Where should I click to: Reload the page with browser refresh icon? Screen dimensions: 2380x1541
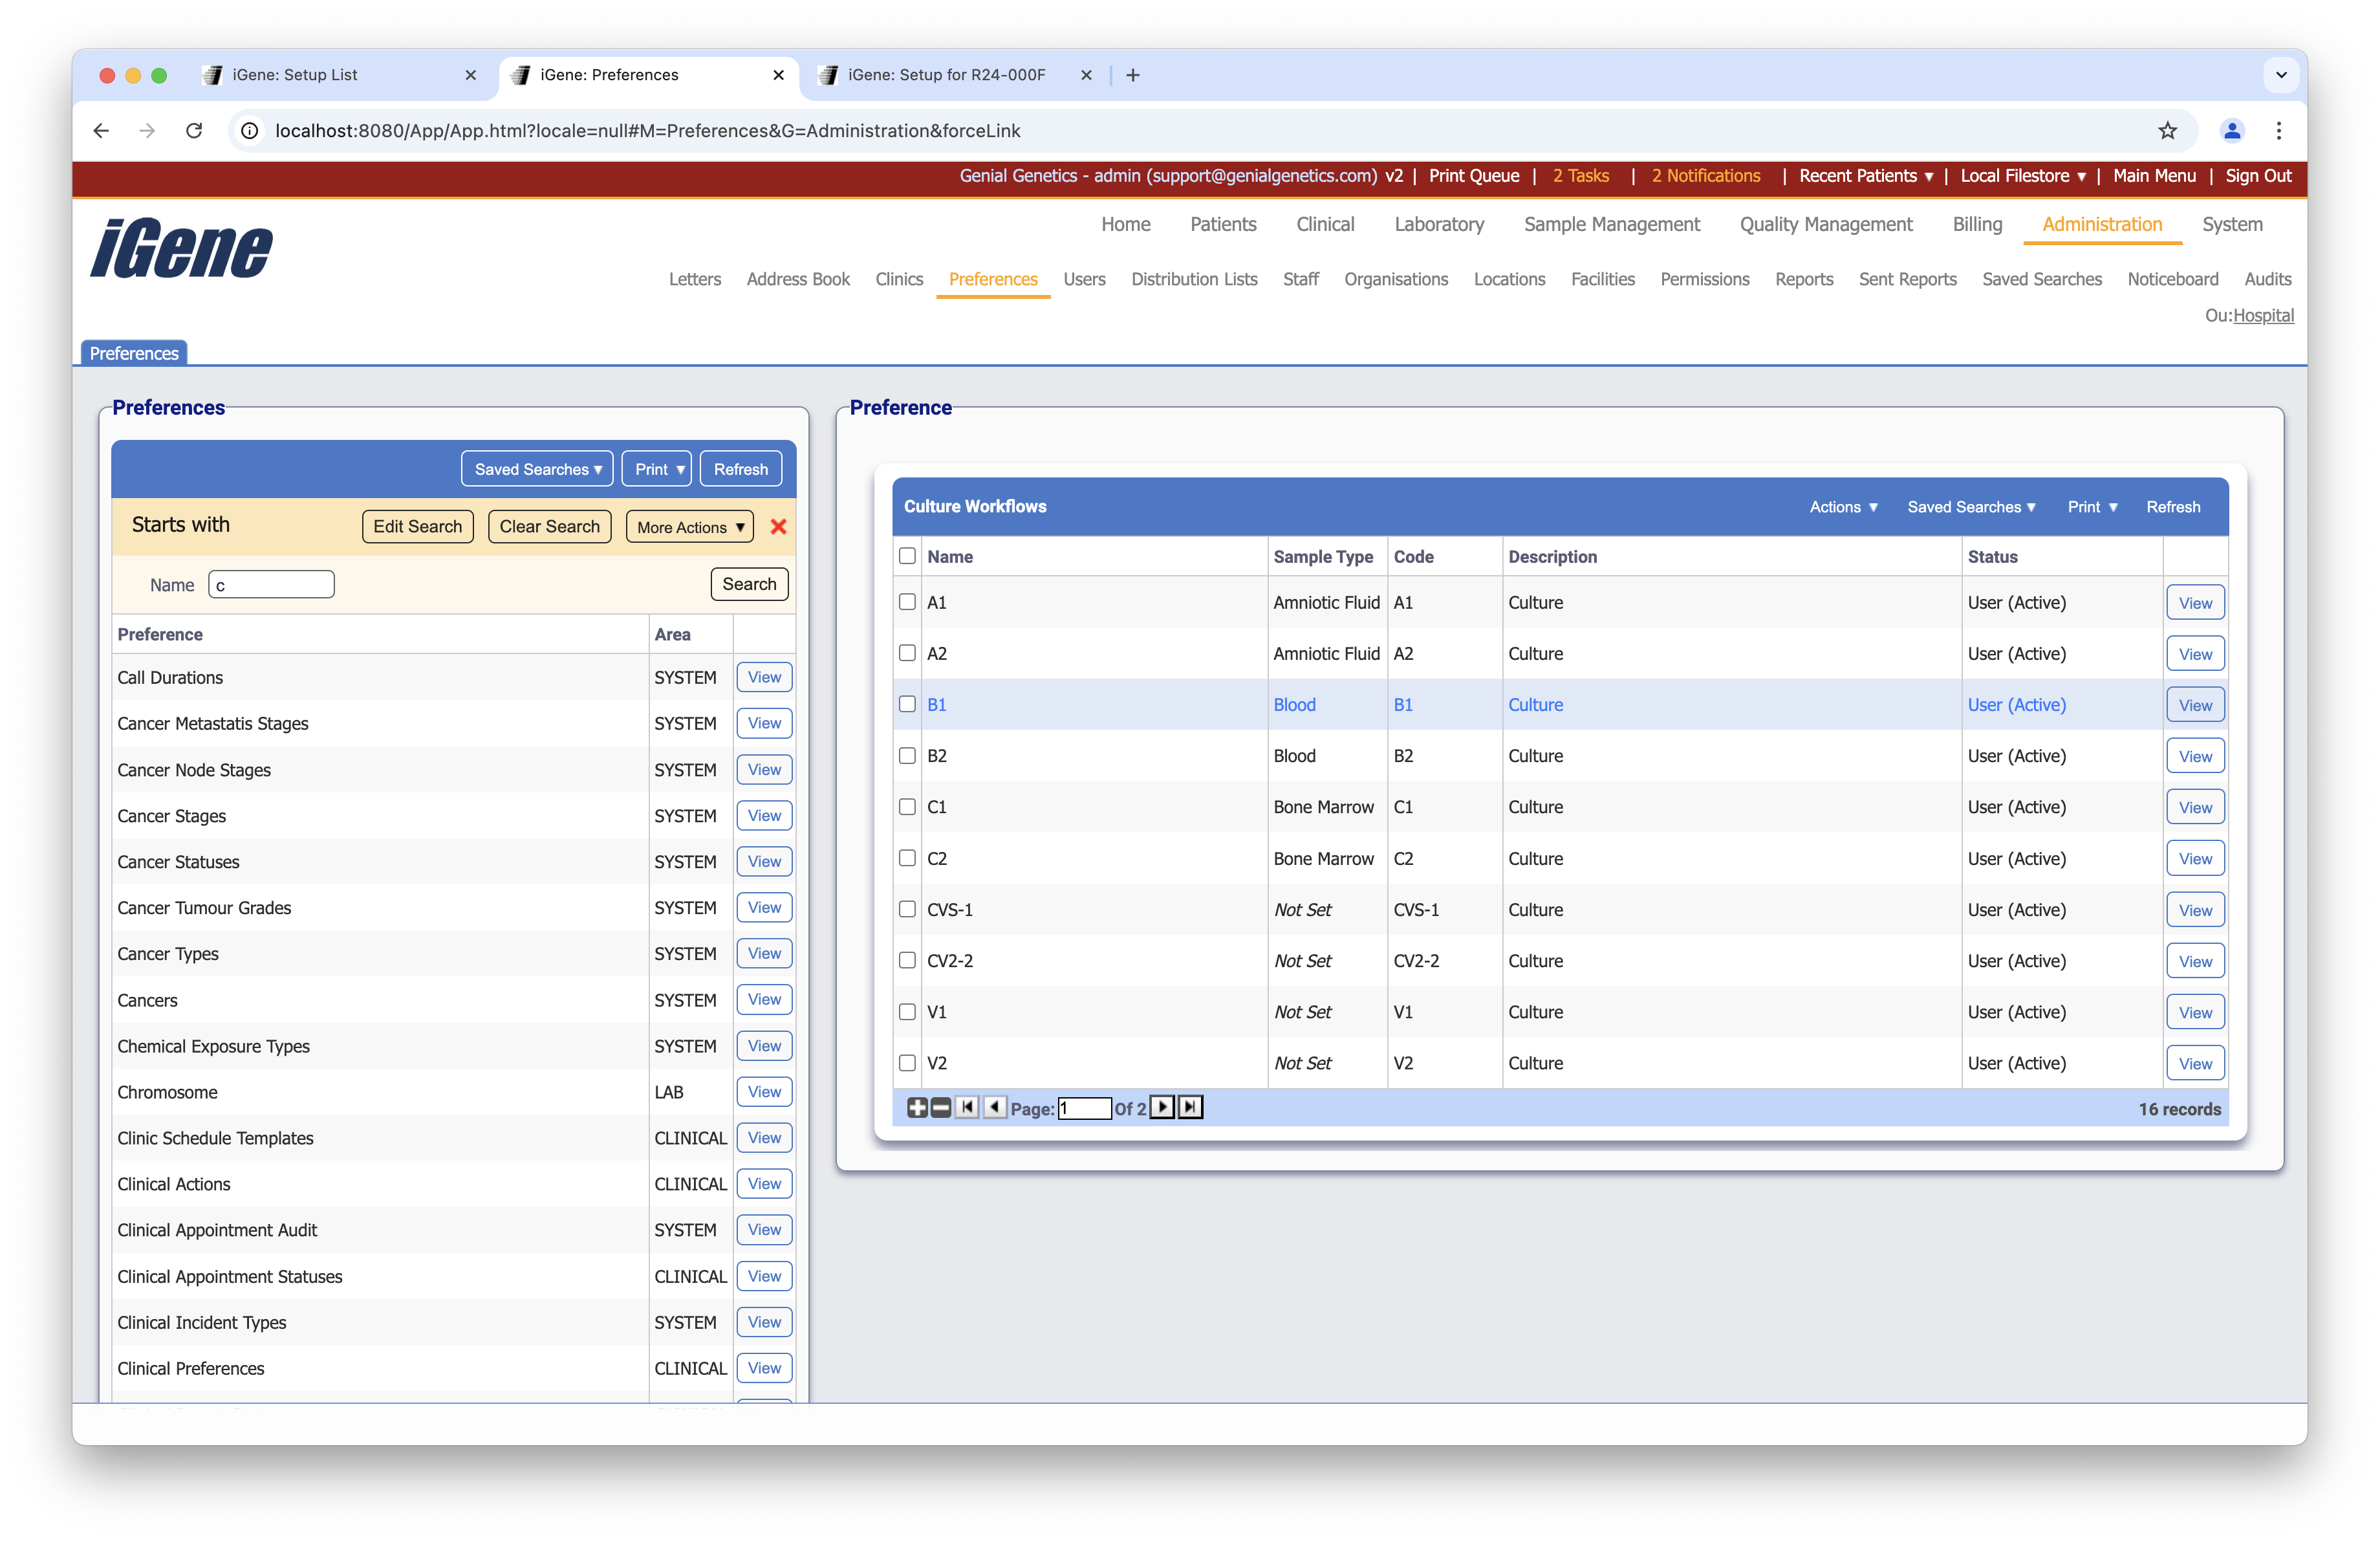coord(194,131)
